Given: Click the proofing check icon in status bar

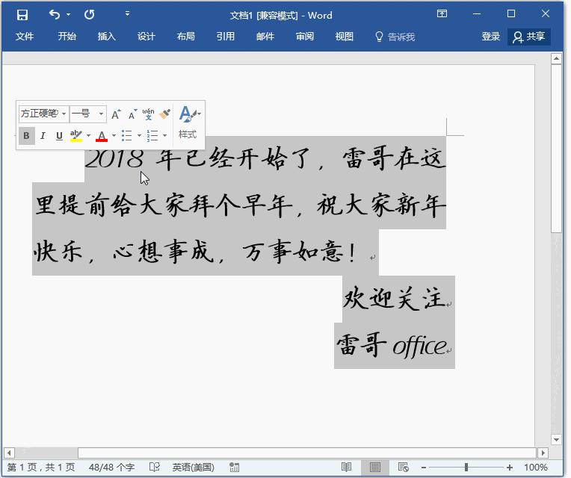Looking at the screenshot, I should click(155, 468).
